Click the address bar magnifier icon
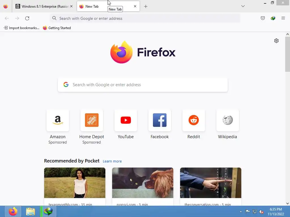Image resolution: width=290 pixels, height=217 pixels. [54, 18]
